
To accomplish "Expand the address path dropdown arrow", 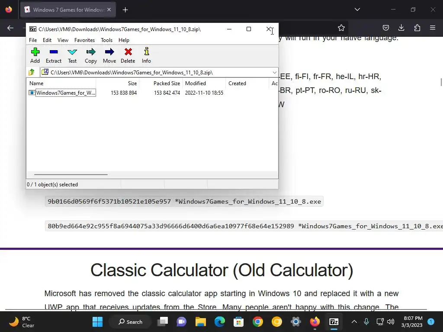I will point(274,73).
